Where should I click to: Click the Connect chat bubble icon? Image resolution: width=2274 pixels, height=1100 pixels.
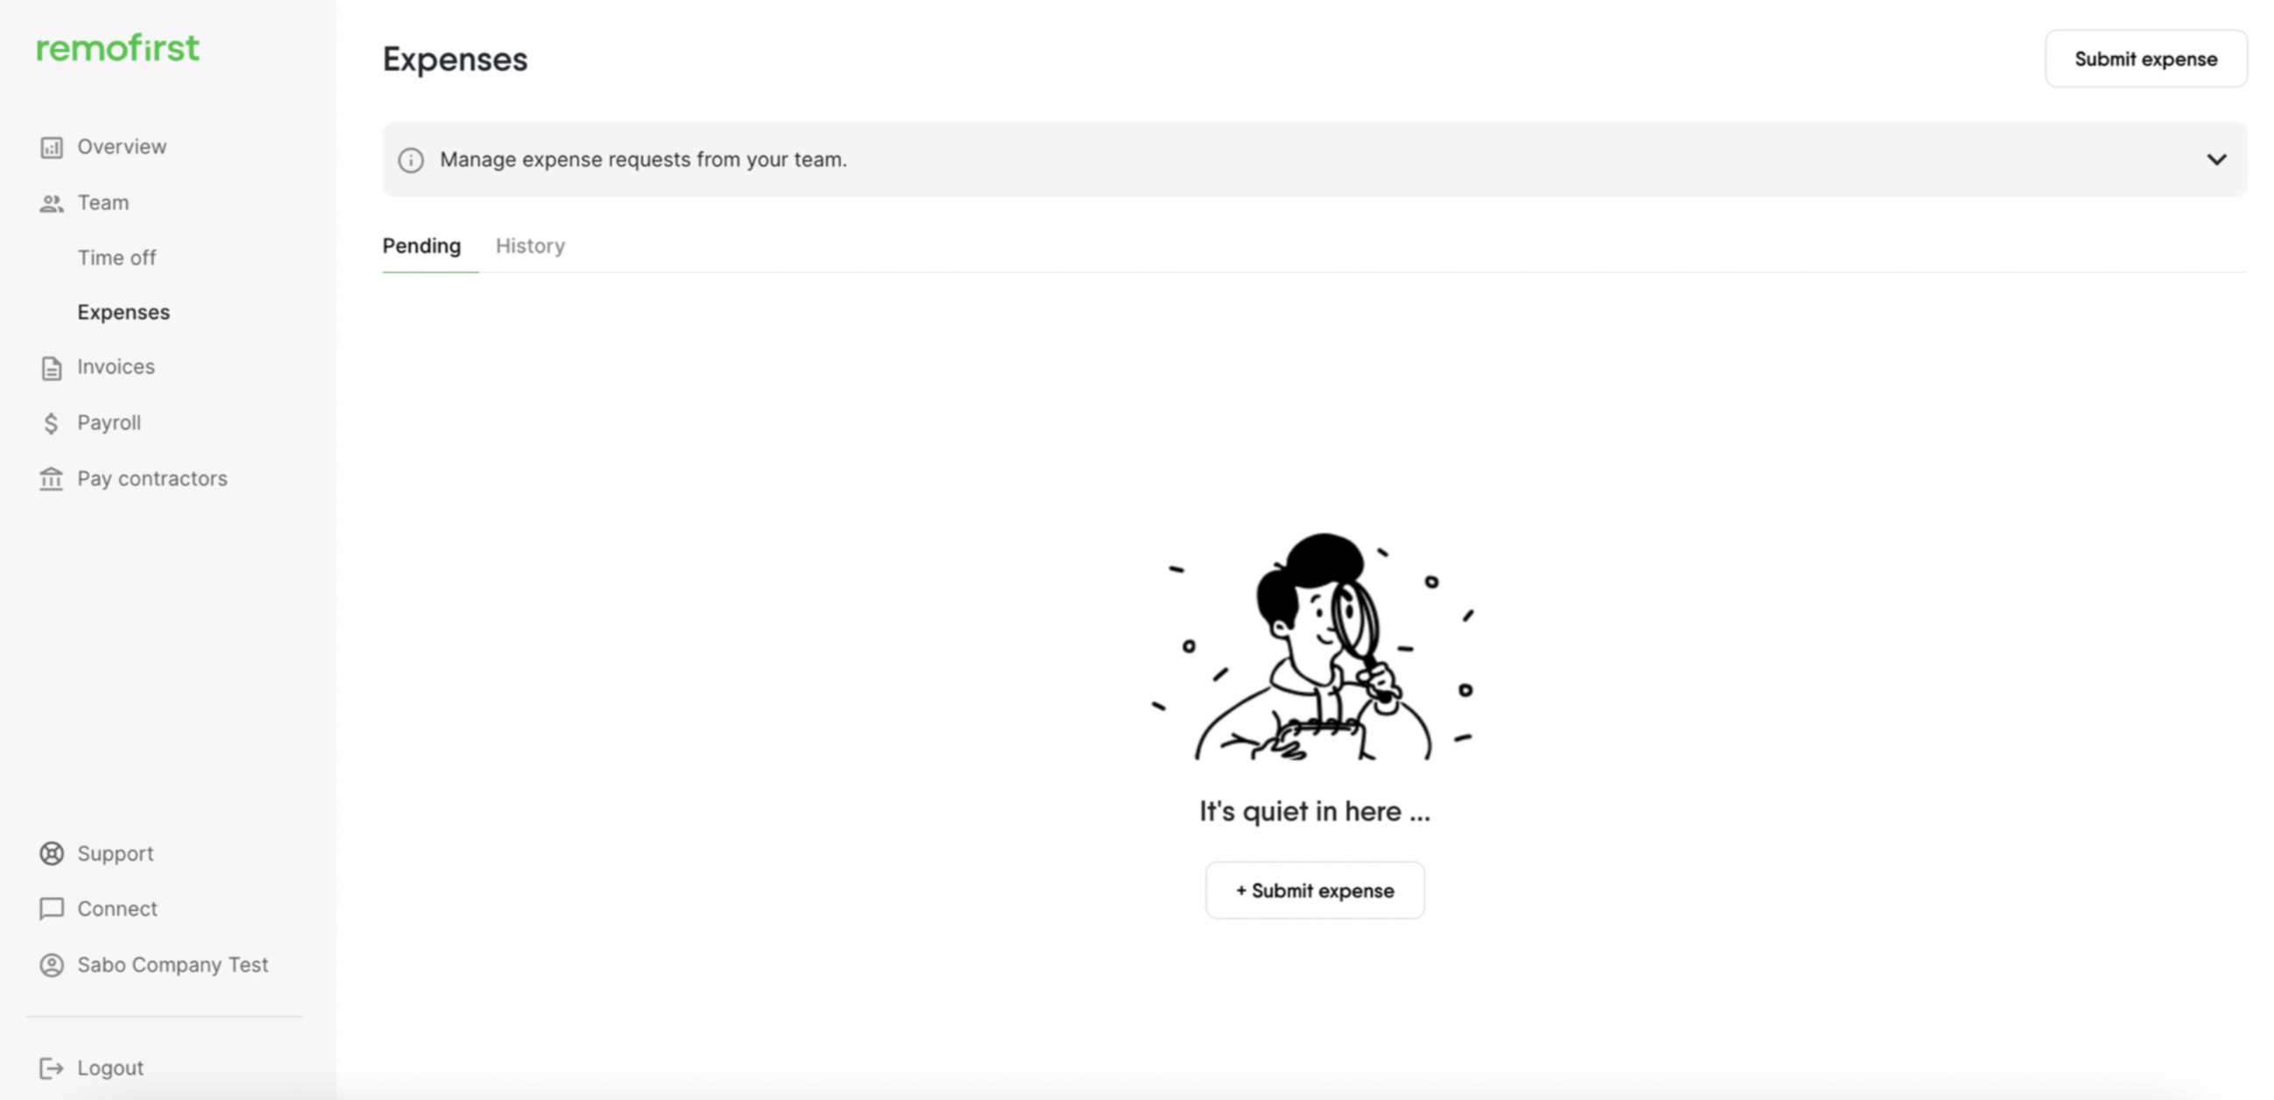[51, 909]
